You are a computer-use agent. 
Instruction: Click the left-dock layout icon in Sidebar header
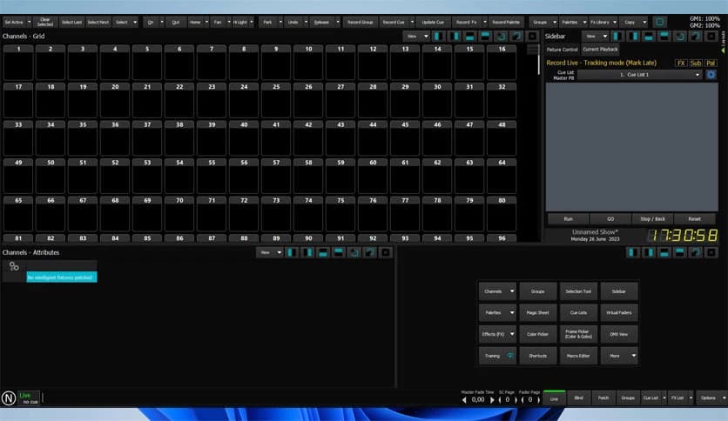click(x=617, y=37)
